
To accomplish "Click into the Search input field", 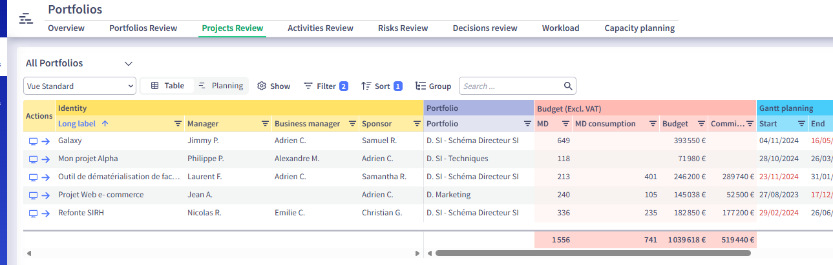I will (x=511, y=86).
